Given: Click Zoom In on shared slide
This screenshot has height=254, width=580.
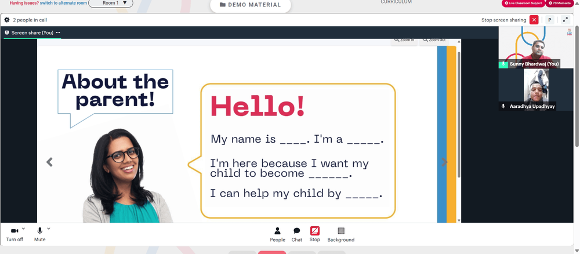Looking at the screenshot, I should click(x=404, y=40).
